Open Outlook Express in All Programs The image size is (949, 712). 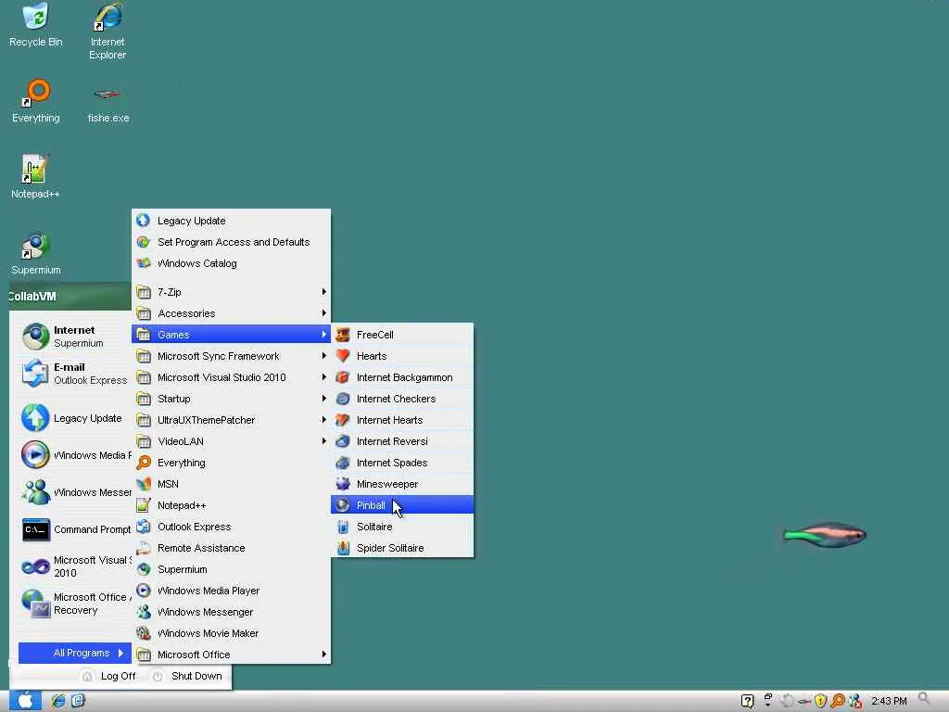coord(231,527)
